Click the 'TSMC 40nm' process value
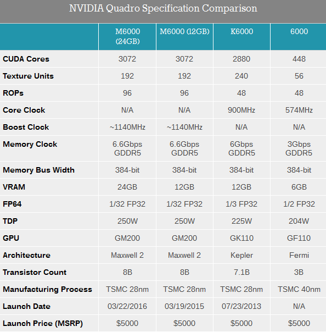Image resolution: width=326 pixels, height=332 pixels. coord(299,289)
